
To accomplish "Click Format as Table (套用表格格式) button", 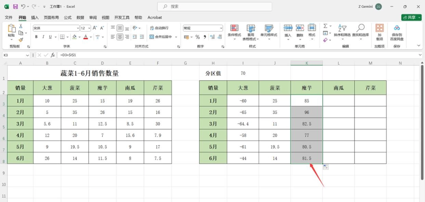I will pos(251,32).
